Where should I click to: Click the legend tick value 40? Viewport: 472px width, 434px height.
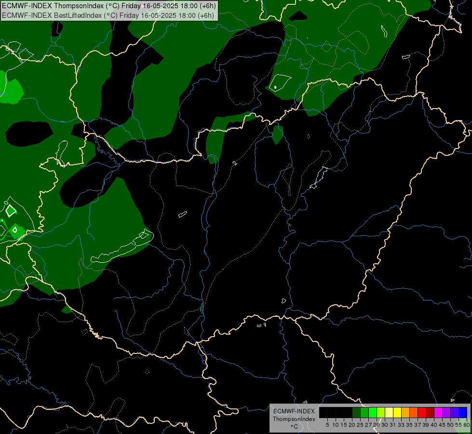click(x=434, y=425)
